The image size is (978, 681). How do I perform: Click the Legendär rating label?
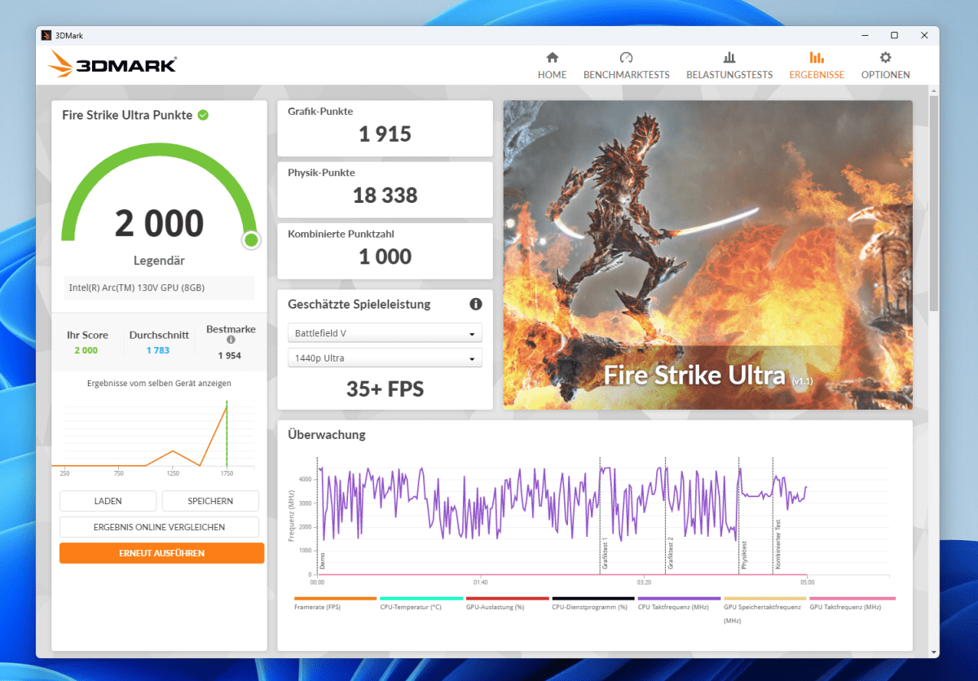tap(159, 261)
